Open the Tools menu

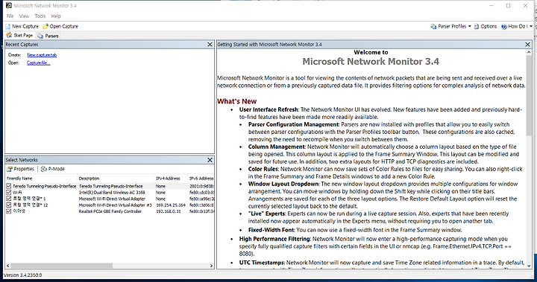coord(40,16)
